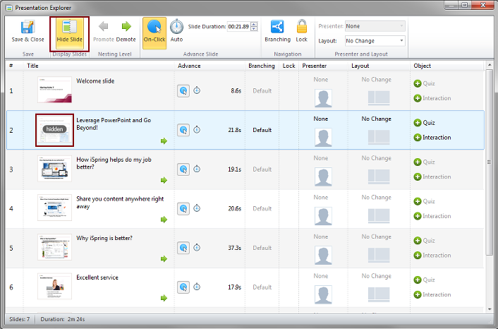Click the Demote green arrow button
Screen dimensions: 498x329
coord(126,32)
